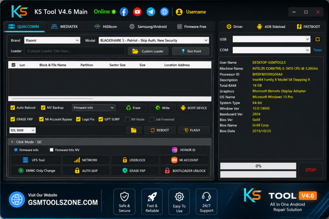Open the Driver tab

[235, 27]
